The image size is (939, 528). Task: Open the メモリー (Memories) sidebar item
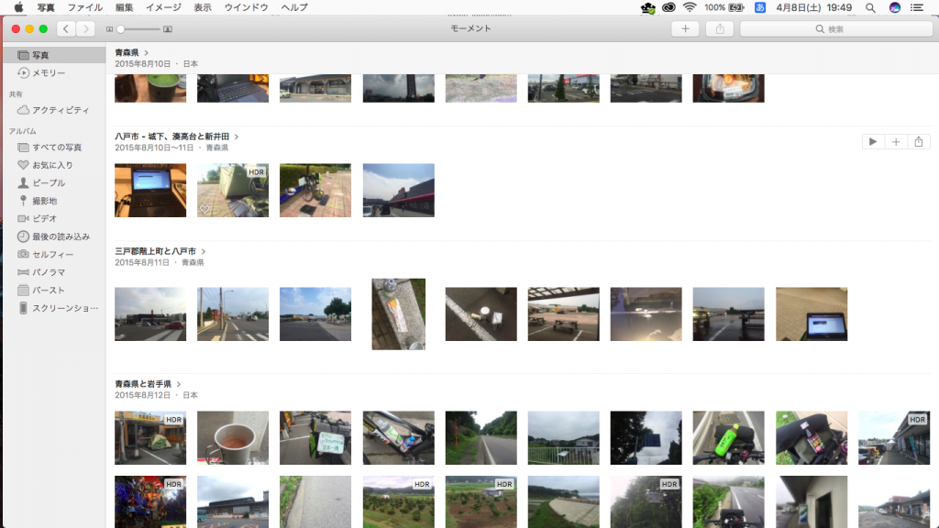coord(48,73)
